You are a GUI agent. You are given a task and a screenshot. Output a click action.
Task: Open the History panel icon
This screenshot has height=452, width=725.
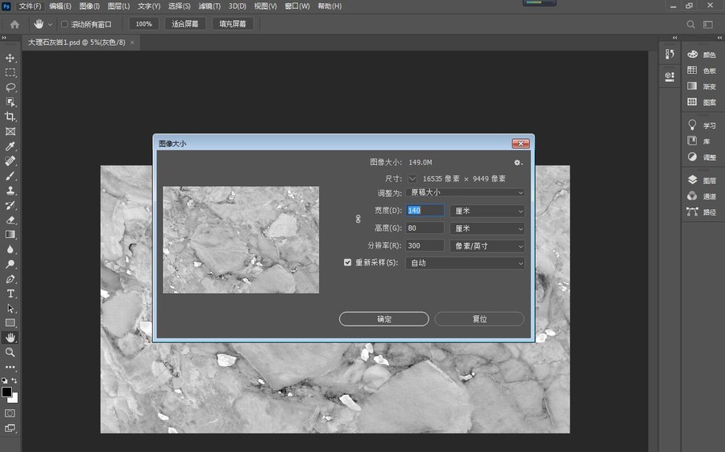tap(669, 54)
